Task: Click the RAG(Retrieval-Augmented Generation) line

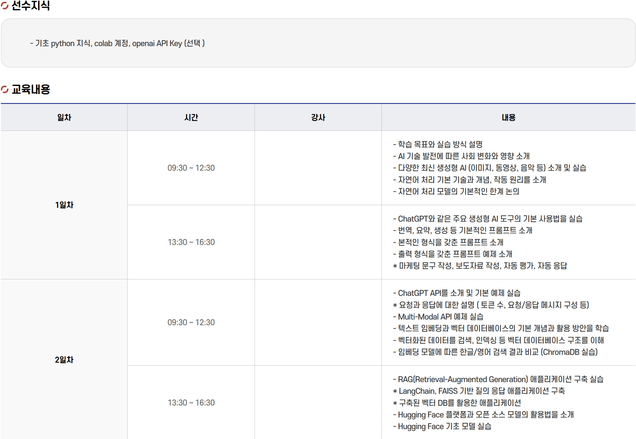Action: tap(498, 379)
